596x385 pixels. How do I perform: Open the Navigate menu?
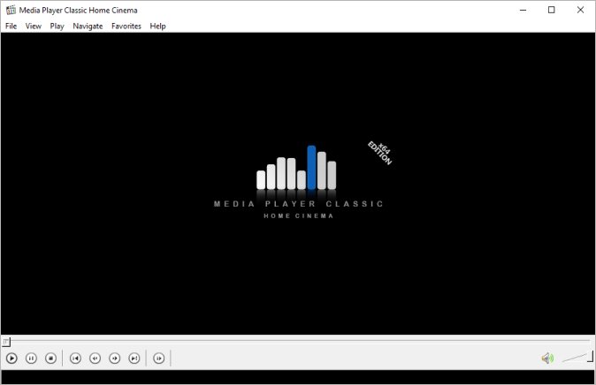[88, 26]
